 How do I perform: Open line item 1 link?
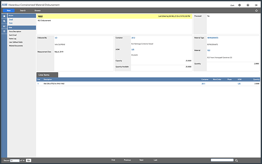pyautogui.click(x=38, y=84)
